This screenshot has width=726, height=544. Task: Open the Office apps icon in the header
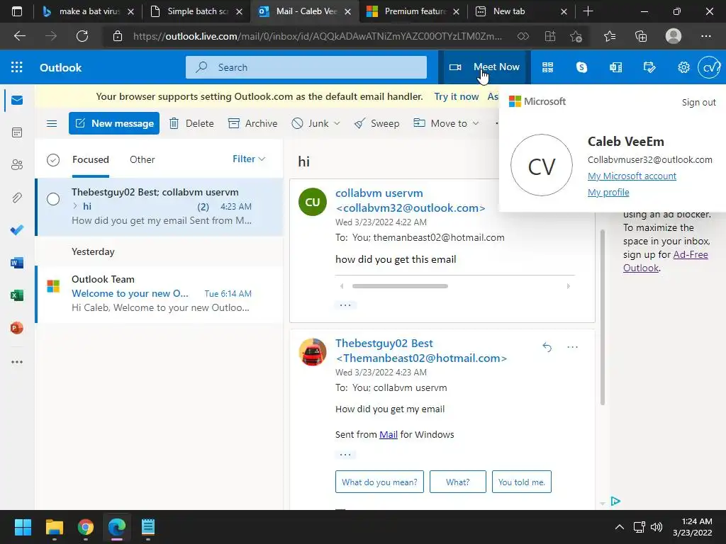pyautogui.click(x=616, y=67)
